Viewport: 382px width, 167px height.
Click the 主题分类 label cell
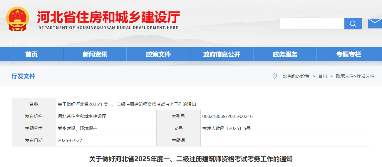34,128
